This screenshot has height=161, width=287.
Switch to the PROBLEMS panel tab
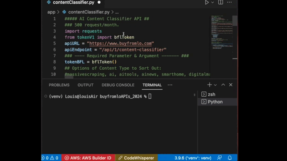click(59, 85)
